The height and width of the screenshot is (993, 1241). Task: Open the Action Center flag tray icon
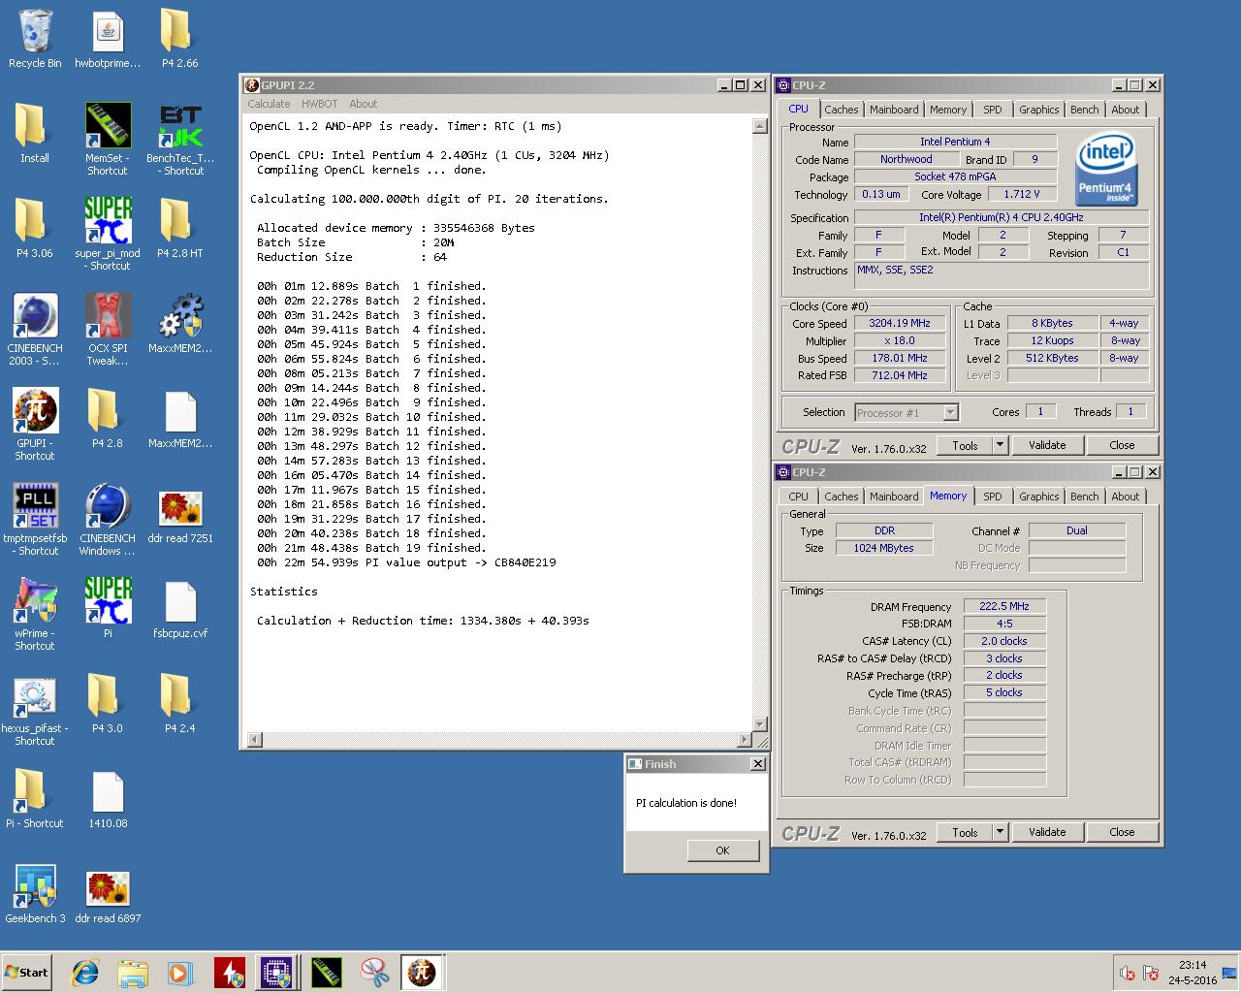[1151, 973]
